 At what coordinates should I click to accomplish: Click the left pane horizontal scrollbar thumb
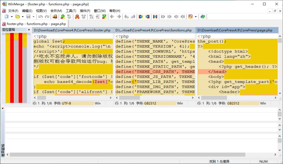(41, 98)
